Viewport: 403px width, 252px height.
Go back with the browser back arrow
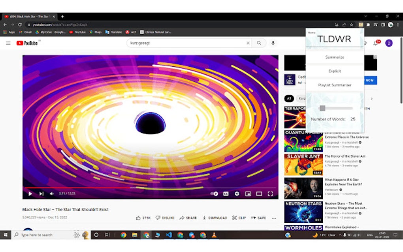point(5,24)
